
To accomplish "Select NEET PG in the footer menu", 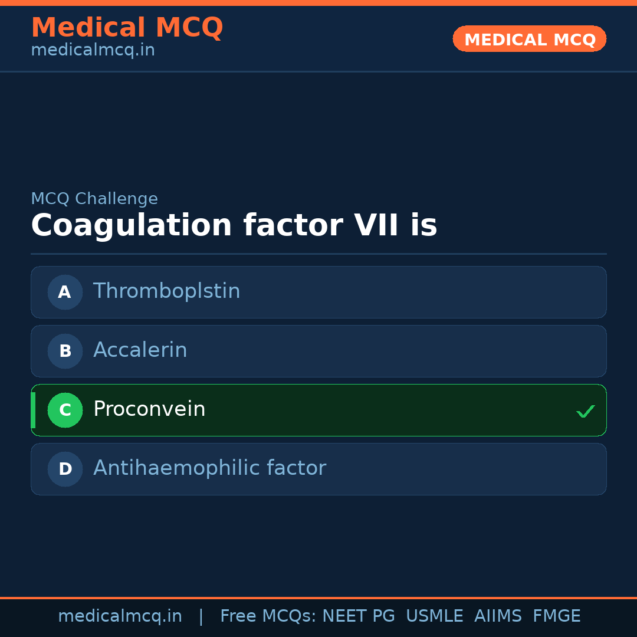I will coord(358,616).
